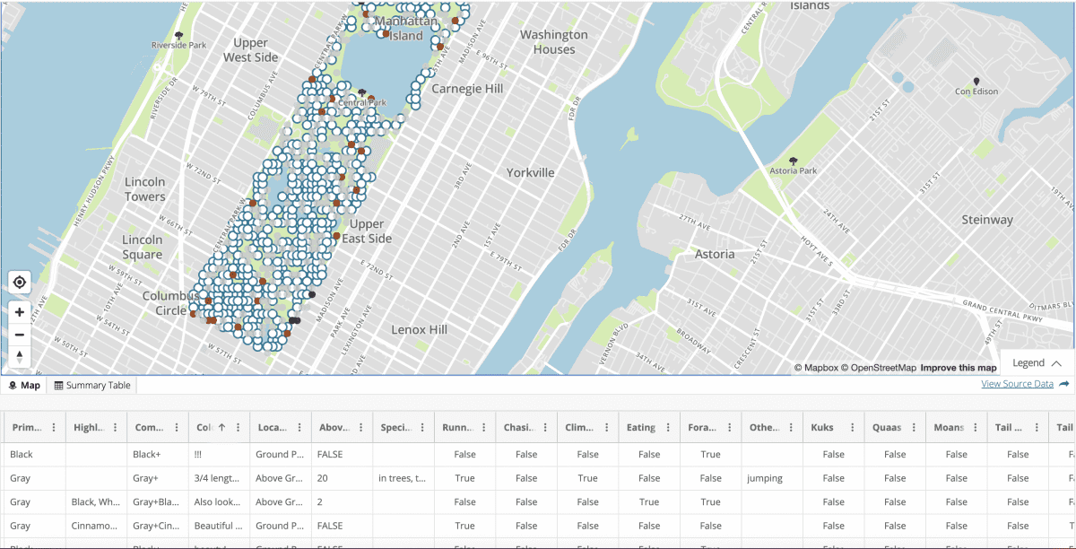Reset map bearing with compass button
The image size is (1076, 549).
click(x=20, y=356)
